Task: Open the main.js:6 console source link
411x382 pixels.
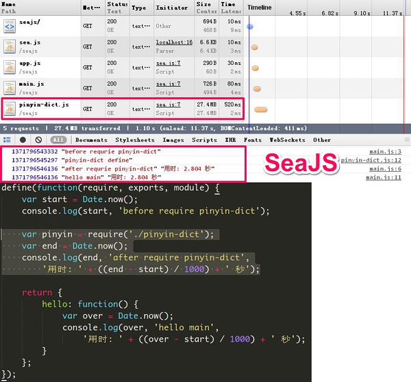Action: 385,168
